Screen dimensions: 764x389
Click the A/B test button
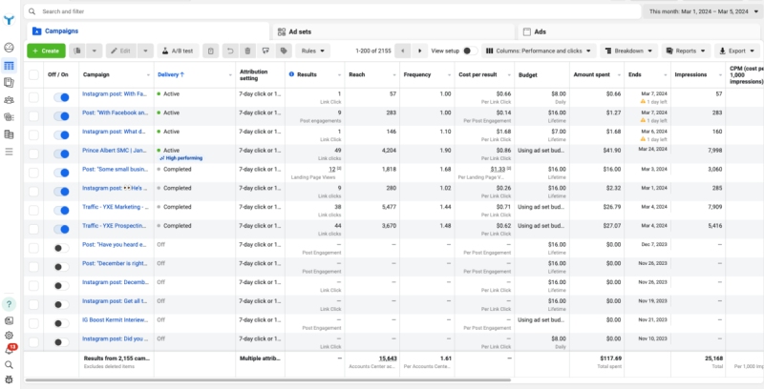coord(178,51)
